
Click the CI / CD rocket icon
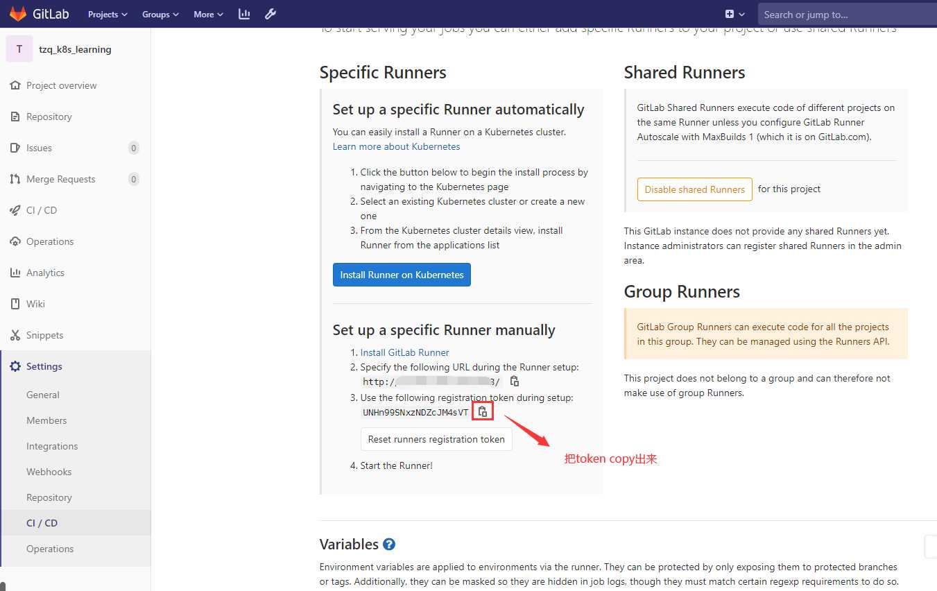pos(15,210)
